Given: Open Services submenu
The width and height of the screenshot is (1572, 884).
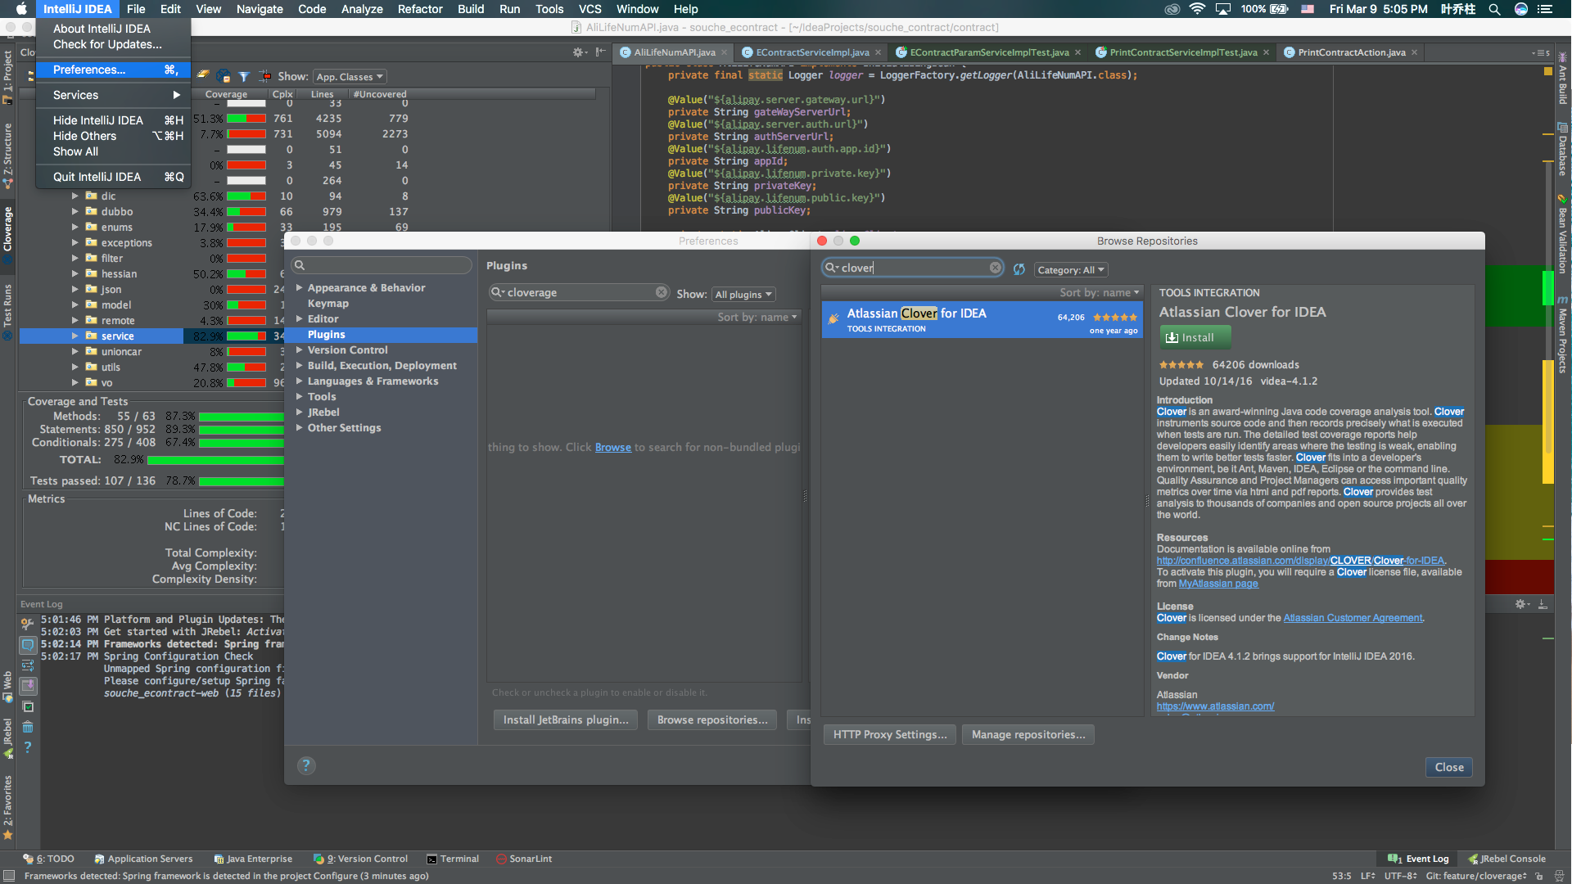Looking at the screenshot, I should point(113,95).
